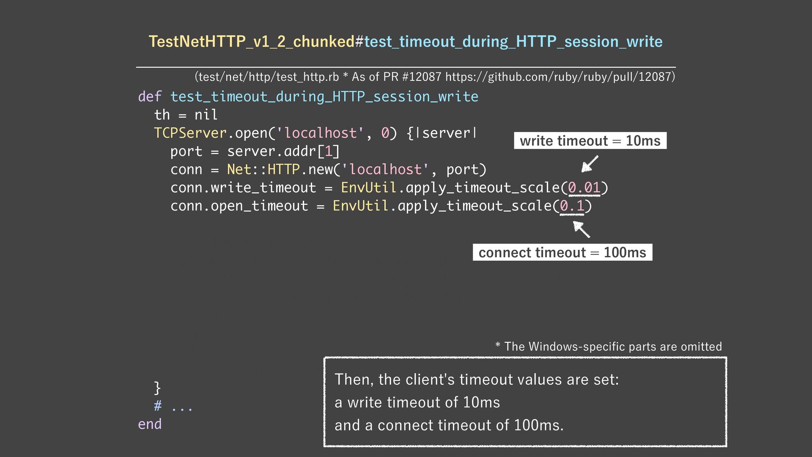The height and width of the screenshot is (457, 812).
Task: Click the 'end' keyword at bottom
Action: coord(150,424)
